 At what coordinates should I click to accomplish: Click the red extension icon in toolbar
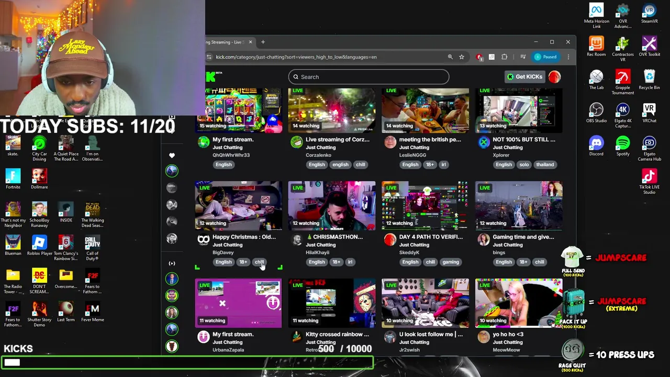479,57
